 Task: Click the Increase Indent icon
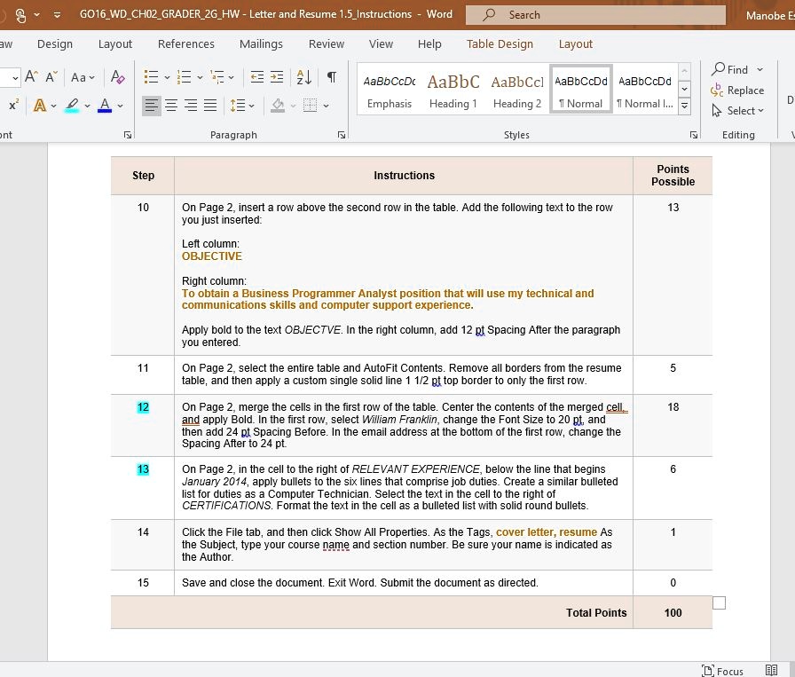point(277,76)
